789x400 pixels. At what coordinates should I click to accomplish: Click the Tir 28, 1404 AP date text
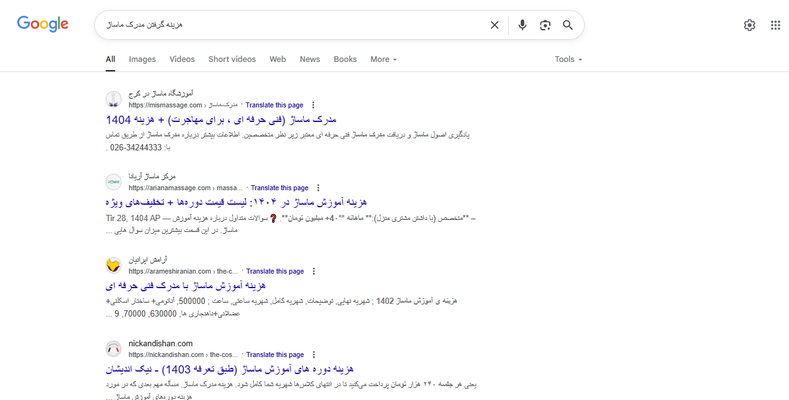tap(132, 218)
